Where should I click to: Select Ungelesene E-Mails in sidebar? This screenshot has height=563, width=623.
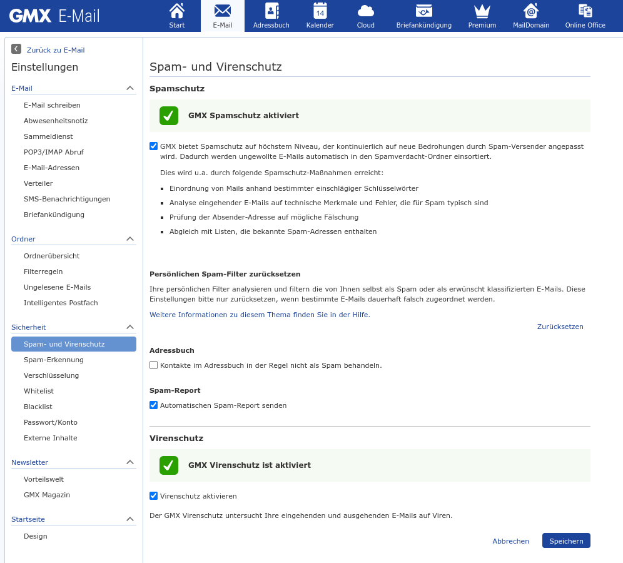(57, 287)
